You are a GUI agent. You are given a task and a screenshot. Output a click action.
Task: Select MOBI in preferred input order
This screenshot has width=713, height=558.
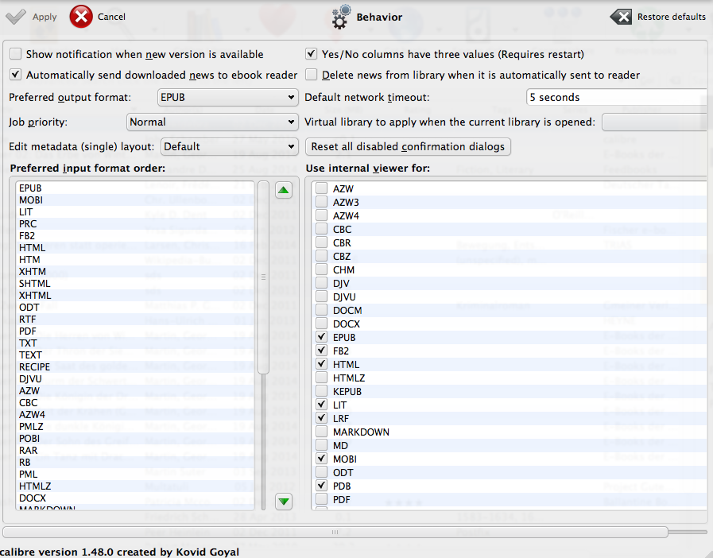[135, 200]
